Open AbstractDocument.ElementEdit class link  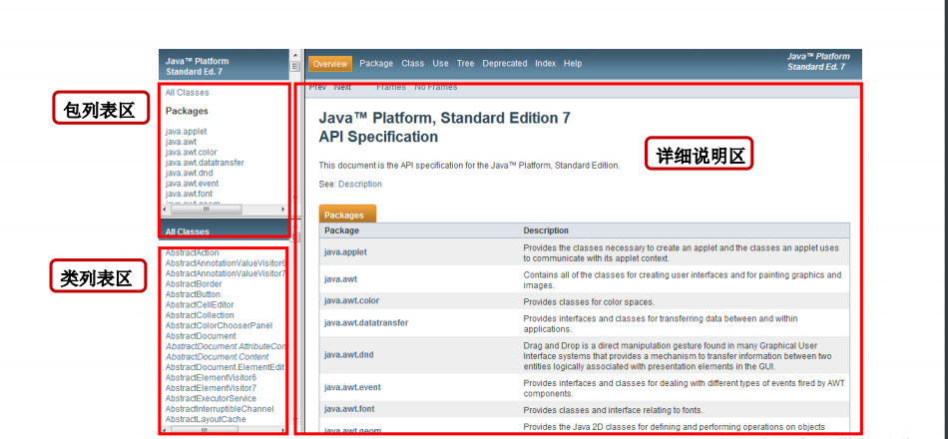point(226,367)
